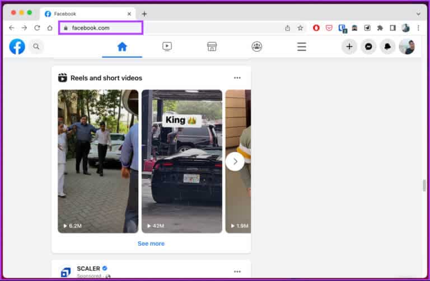Image resolution: width=430 pixels, height=281 pixels.
Task: Open the Watch video tab
Action: [167, 46]
